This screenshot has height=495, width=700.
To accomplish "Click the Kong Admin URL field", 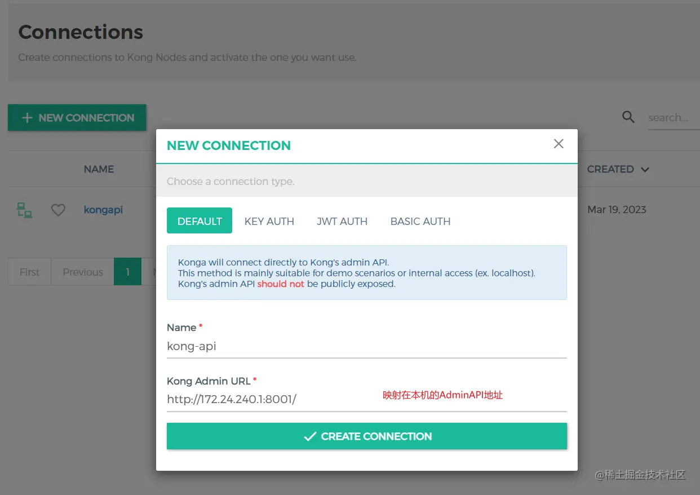I will click(271, 400).
